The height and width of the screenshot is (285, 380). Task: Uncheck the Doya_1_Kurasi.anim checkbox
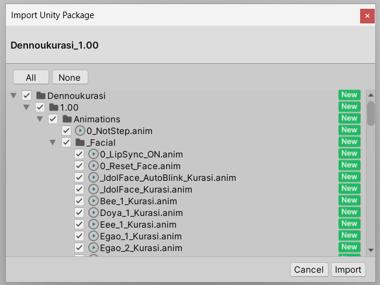[x=79, y=212]
